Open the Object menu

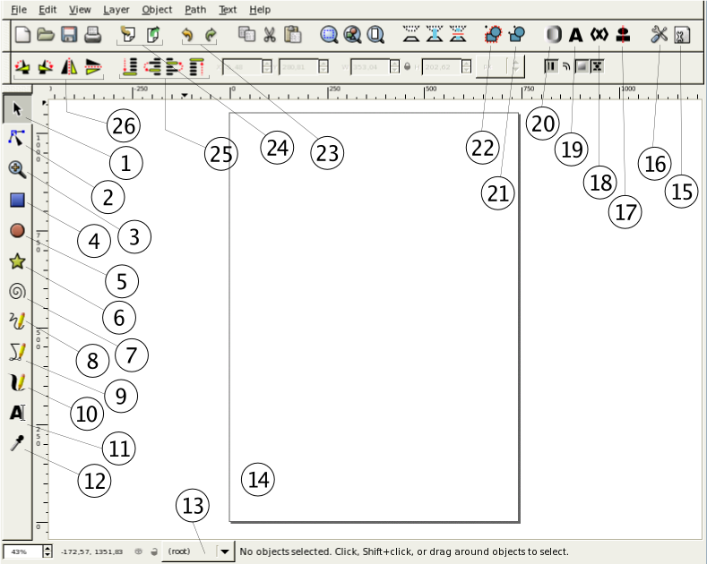[x=157, y=10]
